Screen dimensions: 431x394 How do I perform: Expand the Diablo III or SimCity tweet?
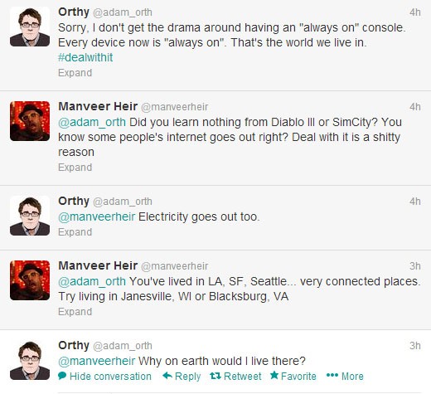[x=75, y=168]
